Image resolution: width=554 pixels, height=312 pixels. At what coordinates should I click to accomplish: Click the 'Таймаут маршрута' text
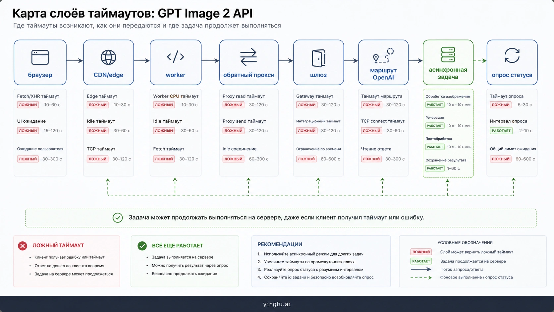coord(382,96)
